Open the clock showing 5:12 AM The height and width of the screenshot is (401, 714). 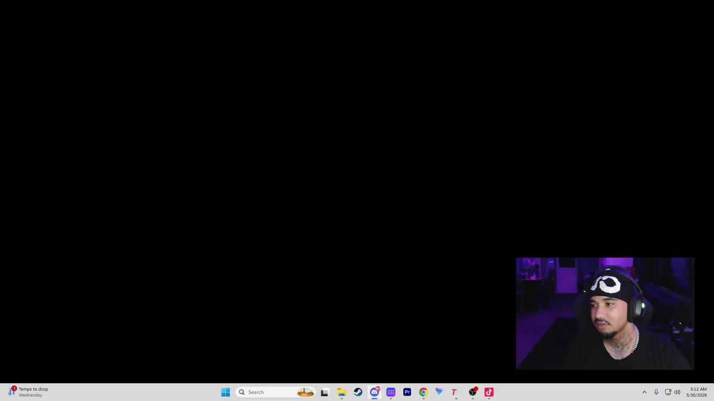[697, 392]
